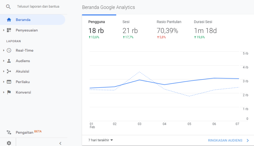Click the search magnifier icon
The height and width of the screenshot is (146, 254).
[x=8, y=7]
